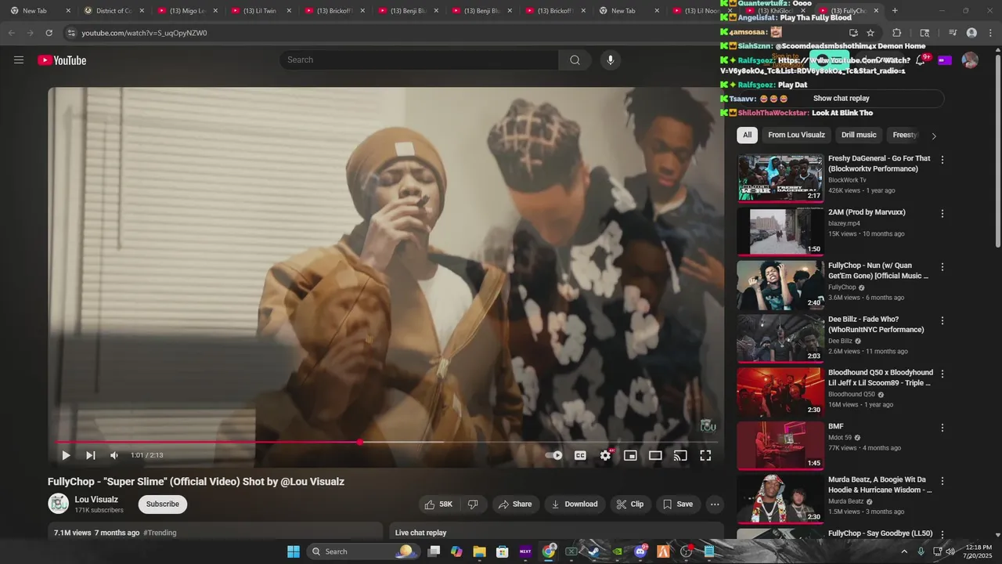Open the #Trending hashtag link
The height and width of the screenshot is (564, 1002).
(160, 533)
